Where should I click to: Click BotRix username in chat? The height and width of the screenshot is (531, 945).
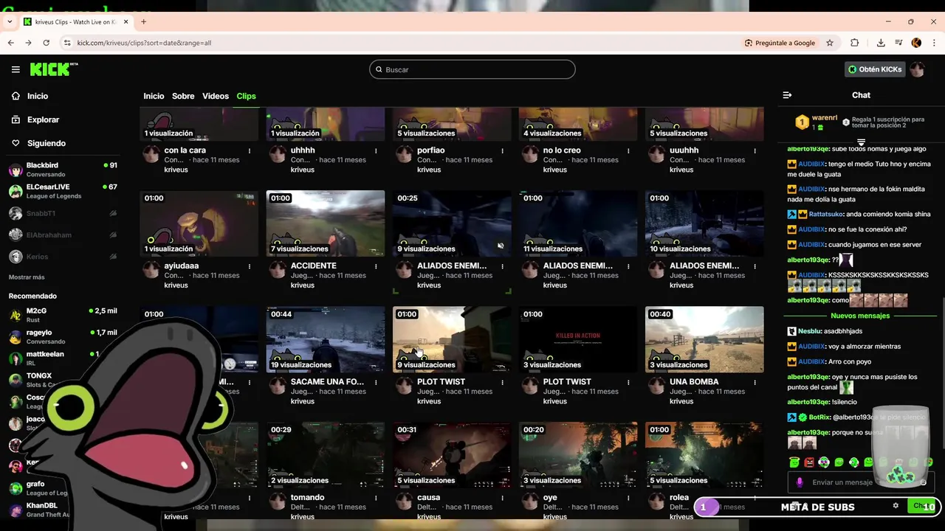point(819,417)
